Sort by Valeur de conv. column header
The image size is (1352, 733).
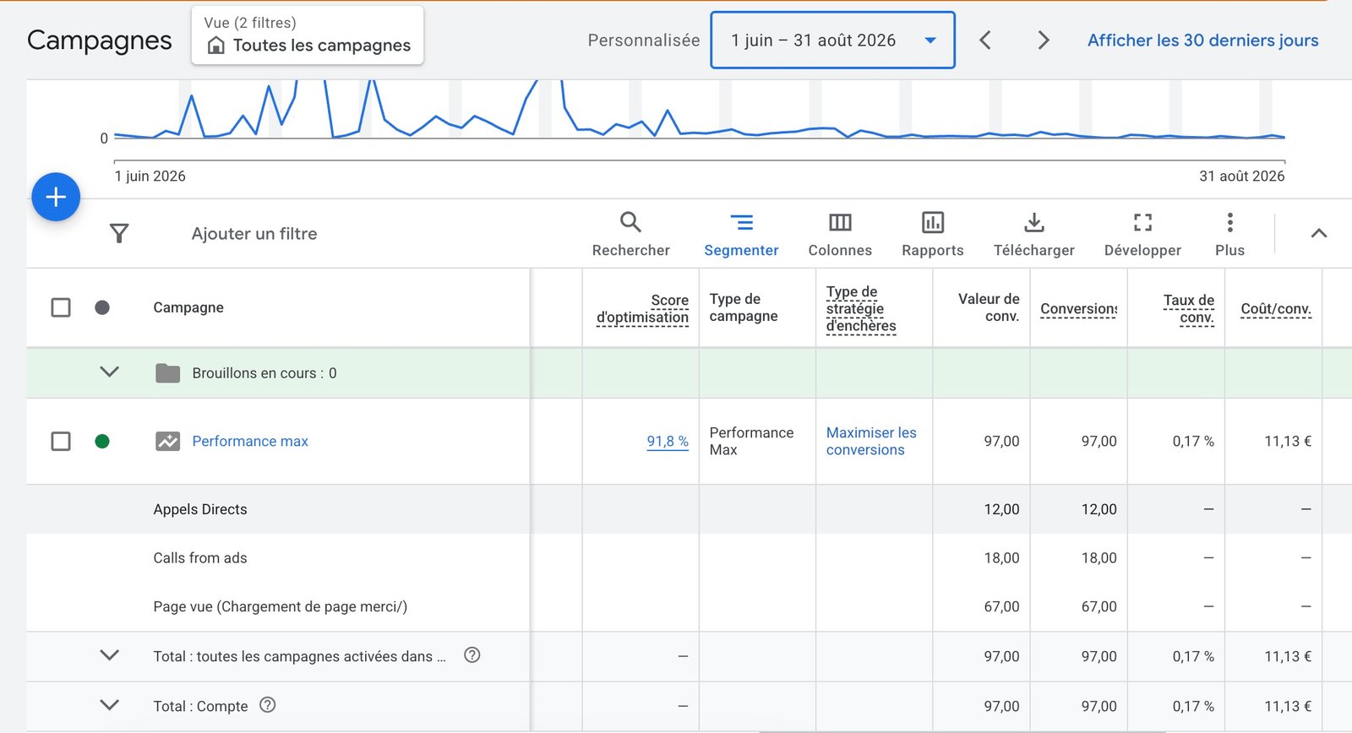[x=989, y=307]
